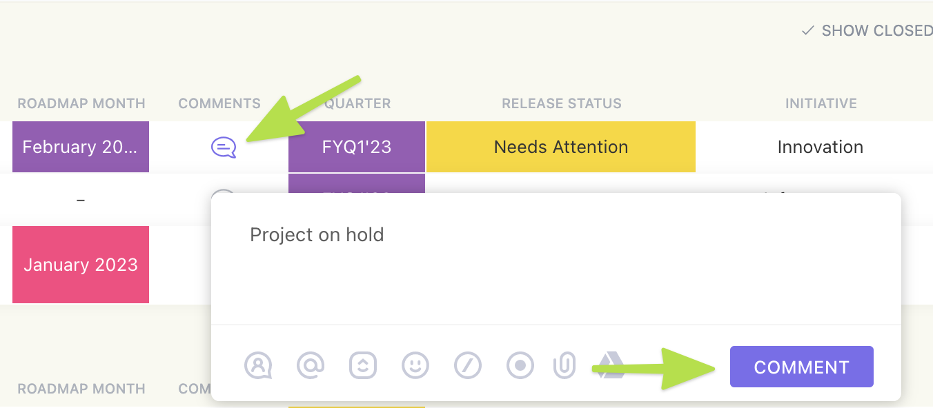The image size is (933, 408).
Task: Click the COMMENTS column header
Action: [219, 103]
